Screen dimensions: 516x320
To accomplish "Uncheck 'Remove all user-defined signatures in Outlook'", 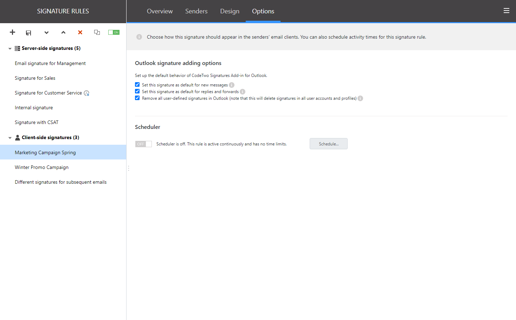I will pos(137,98).
